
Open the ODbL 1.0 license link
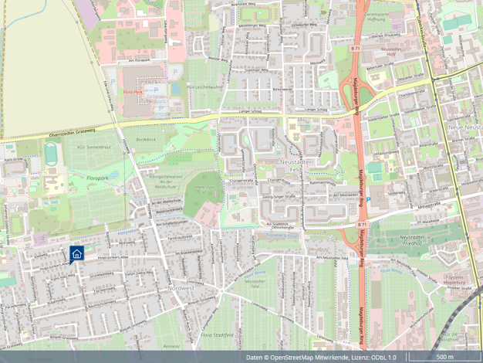(x=382, y=358)
